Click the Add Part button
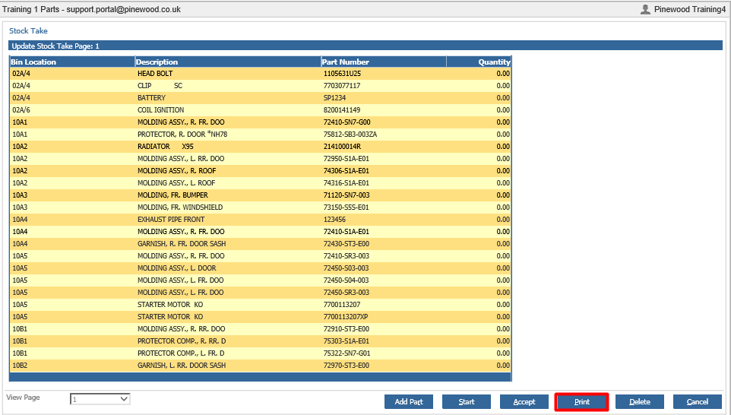This screenshot has height=415, width=731. (409, 402)
